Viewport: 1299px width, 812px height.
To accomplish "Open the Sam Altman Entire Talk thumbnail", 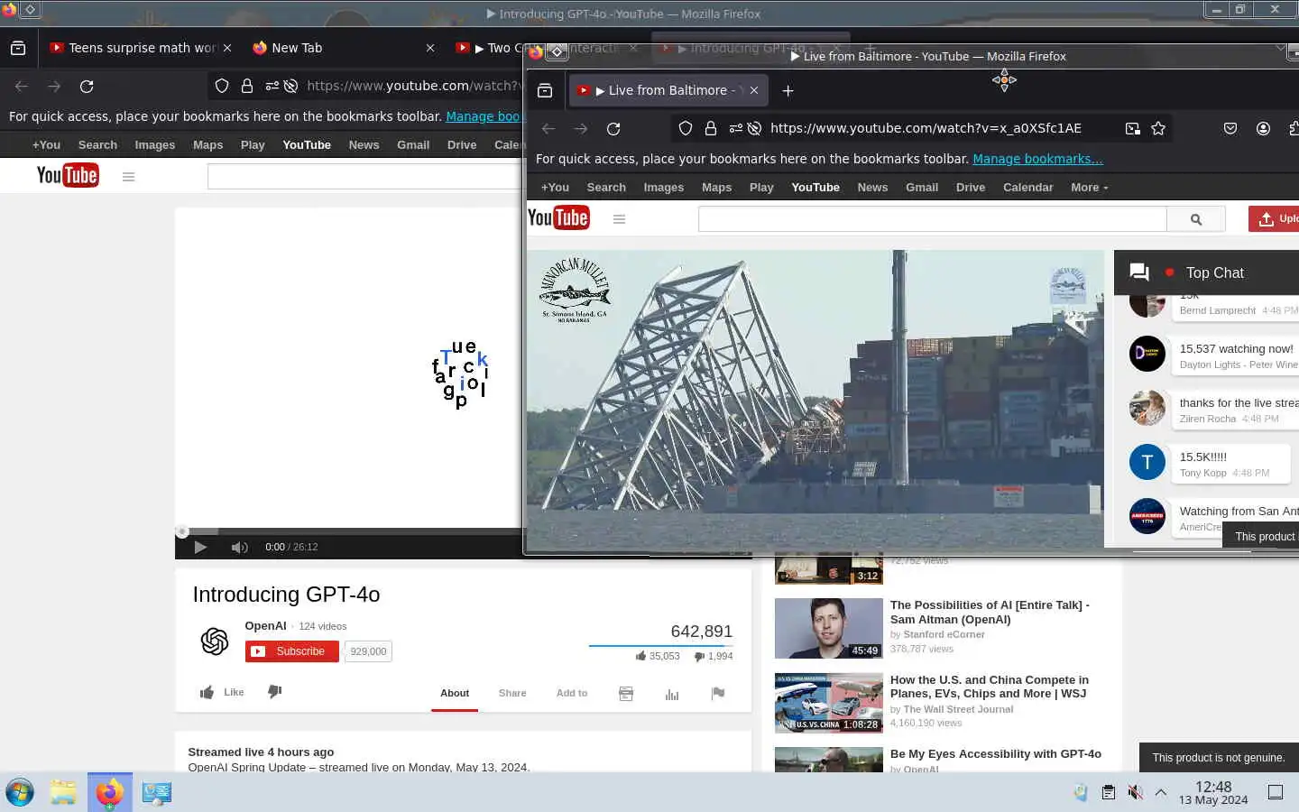I will (828, 628).
